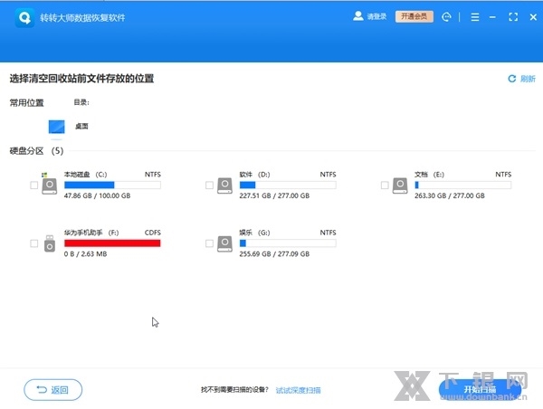
Task: Click the 桌面 desktop label
Action: [81, 127]
